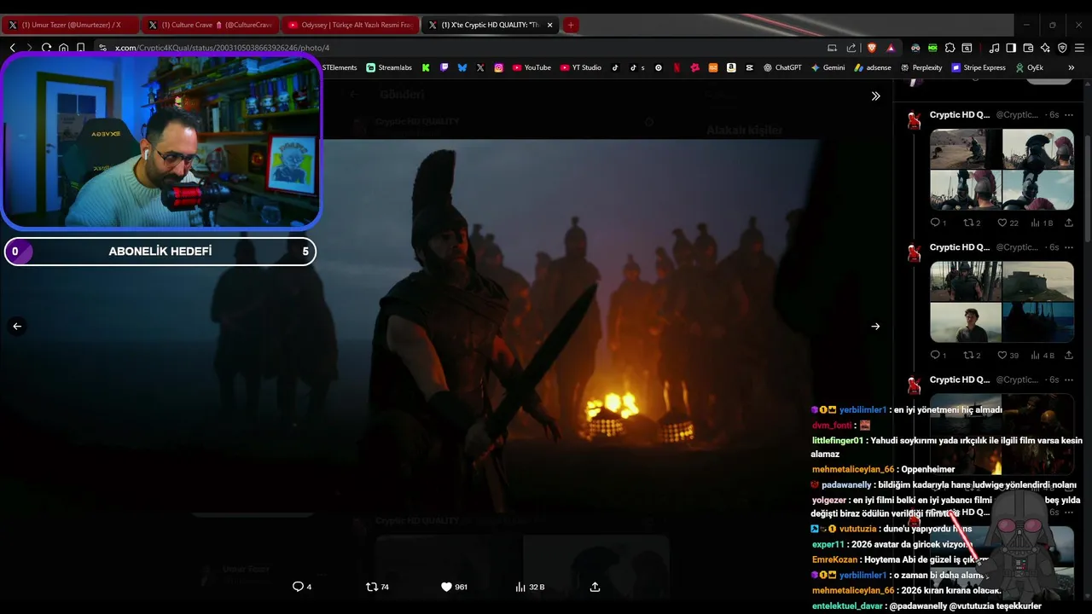Open the ChatGPT bookmark

click(782, 67)
